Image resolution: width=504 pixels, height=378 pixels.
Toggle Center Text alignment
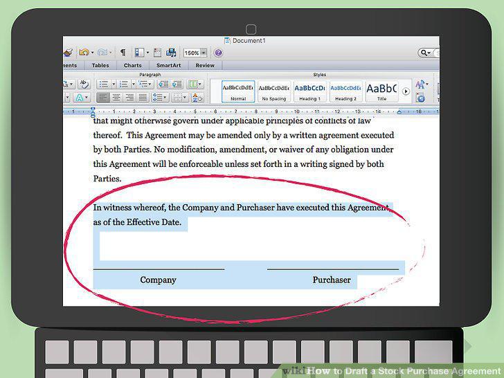[x=116, y=98]
